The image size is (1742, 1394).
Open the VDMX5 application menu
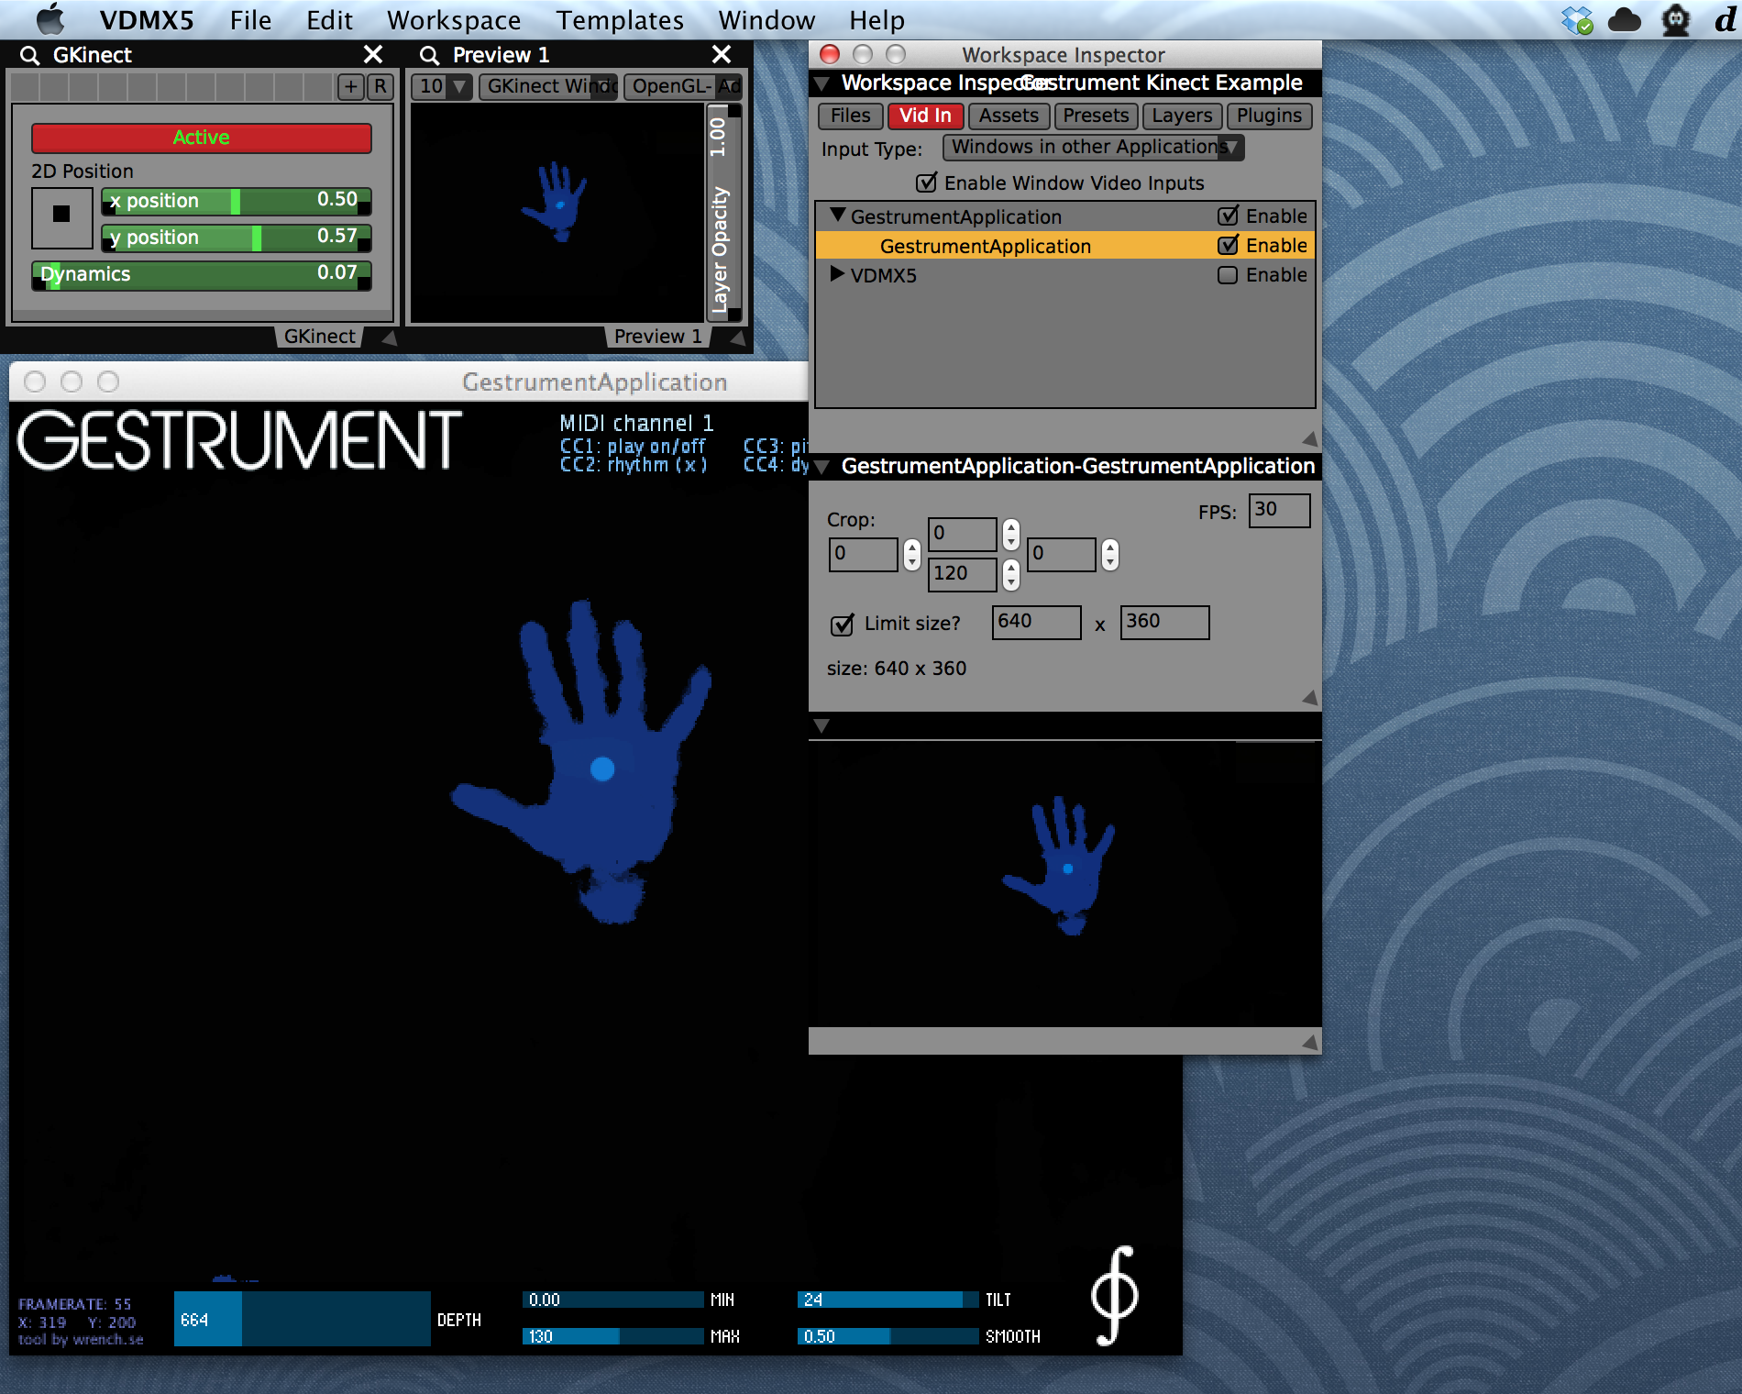(147, 20)
